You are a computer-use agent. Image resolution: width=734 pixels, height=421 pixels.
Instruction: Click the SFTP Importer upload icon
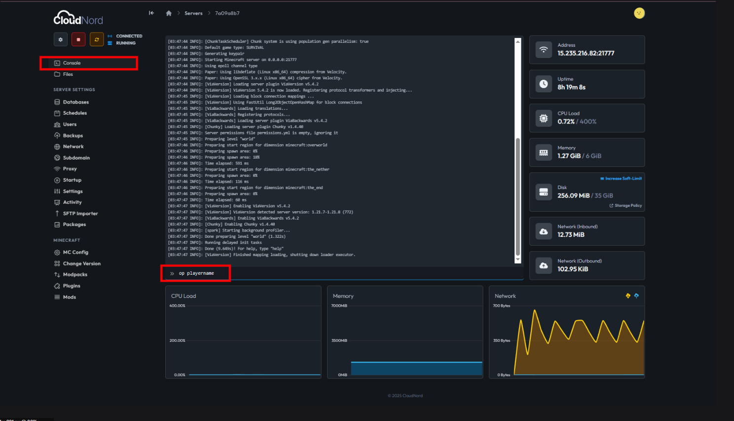click(57, 214)
